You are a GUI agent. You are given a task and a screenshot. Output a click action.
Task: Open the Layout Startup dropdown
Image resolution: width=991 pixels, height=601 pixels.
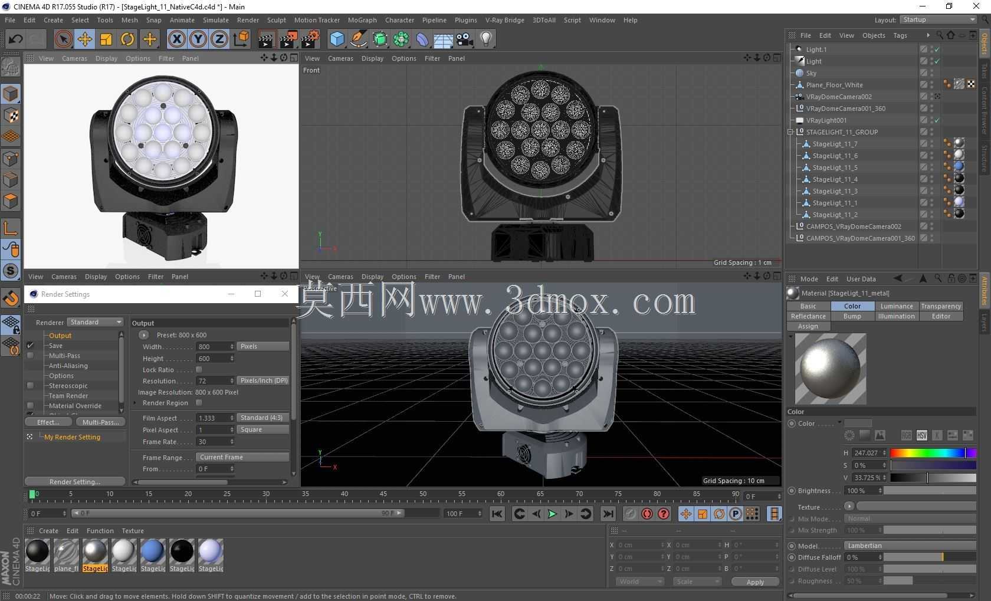(x=939, y=19)
